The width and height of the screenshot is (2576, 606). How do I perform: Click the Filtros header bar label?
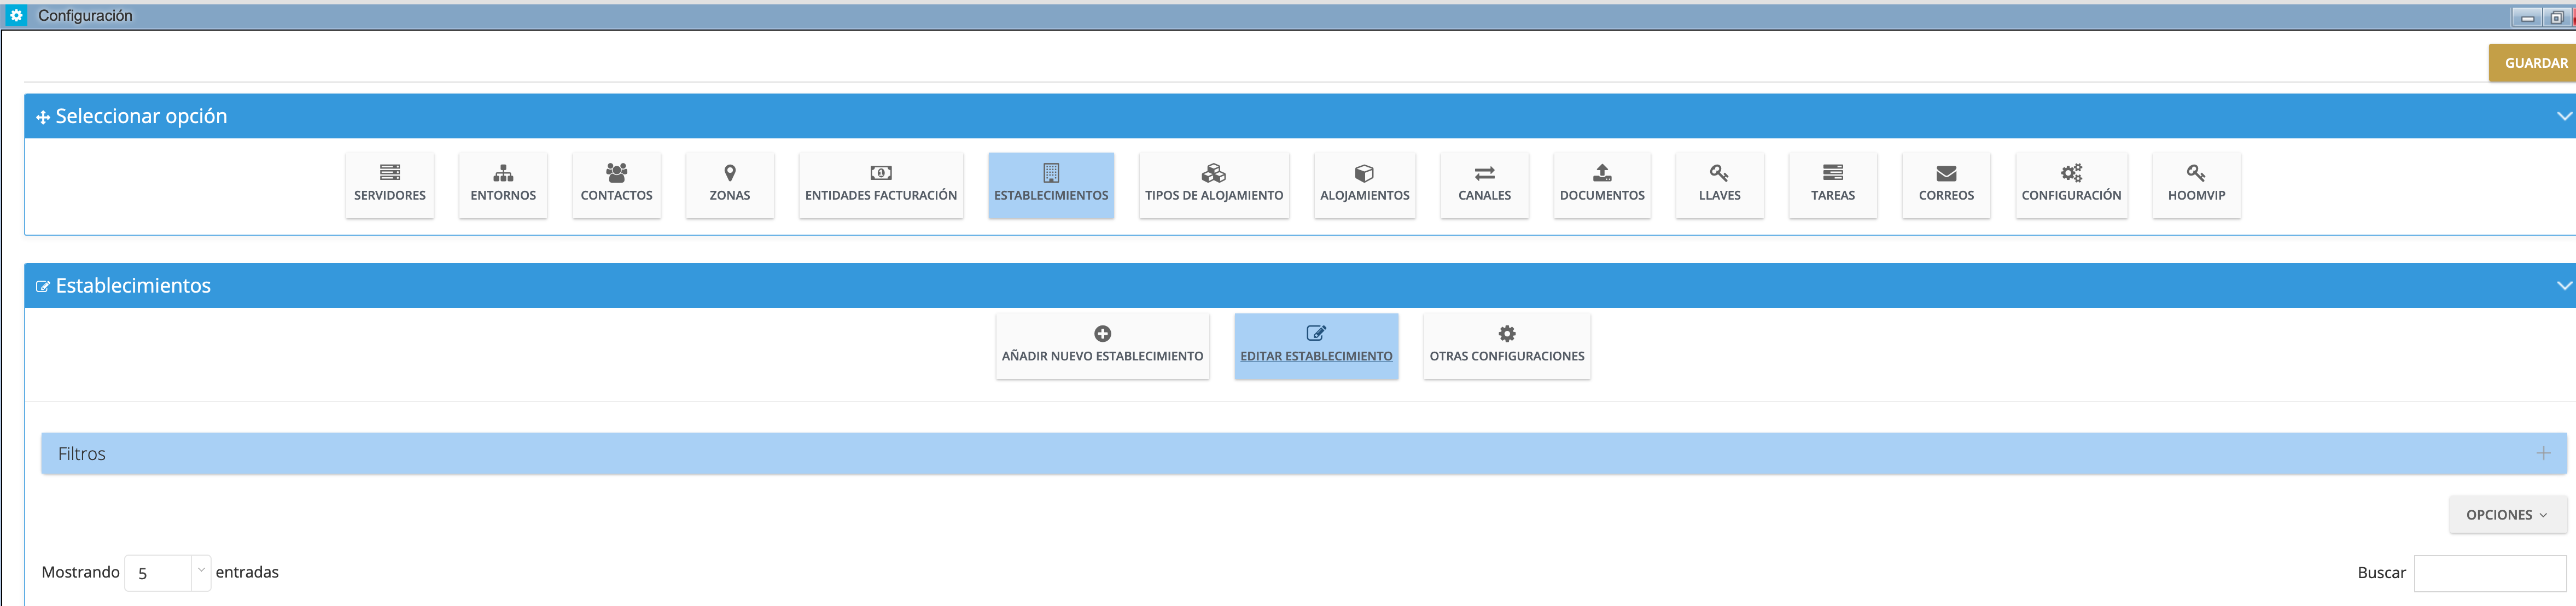[x=81, y=454]
